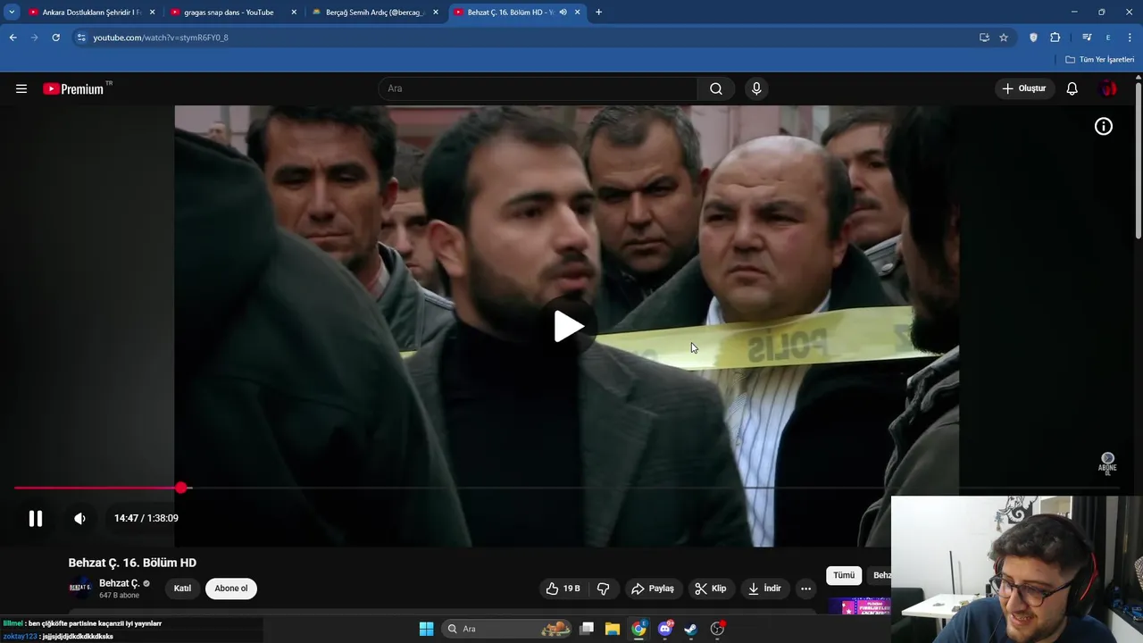Screen dimensions: 1143x643
Task: Open the shield extension icon
Action: click(1033, 38)
